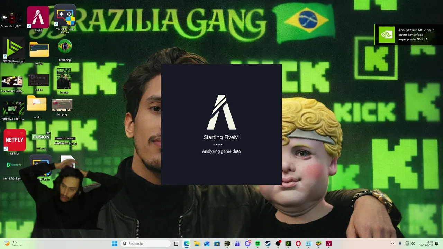Select the tvtv.png Fusion TV file
Image resolution: width=443 pixels, height=249 pixels.
41,141
